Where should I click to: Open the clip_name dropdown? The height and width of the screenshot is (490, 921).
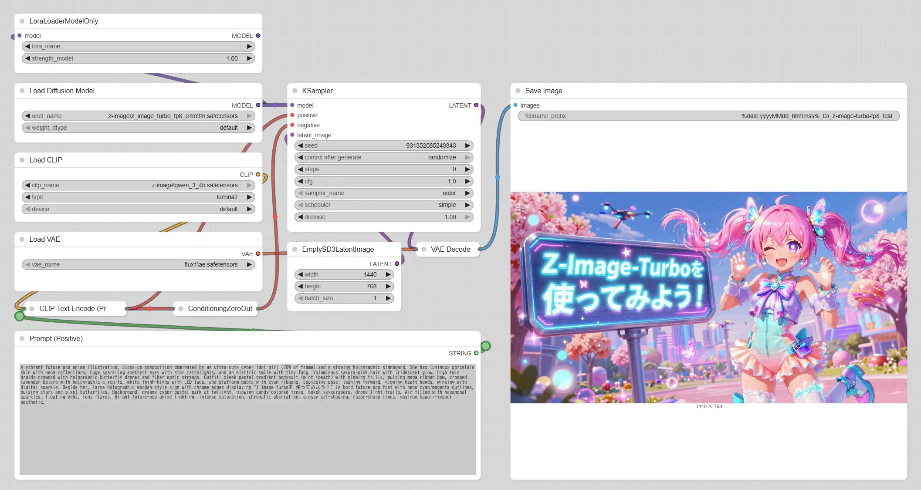point(139,185)
